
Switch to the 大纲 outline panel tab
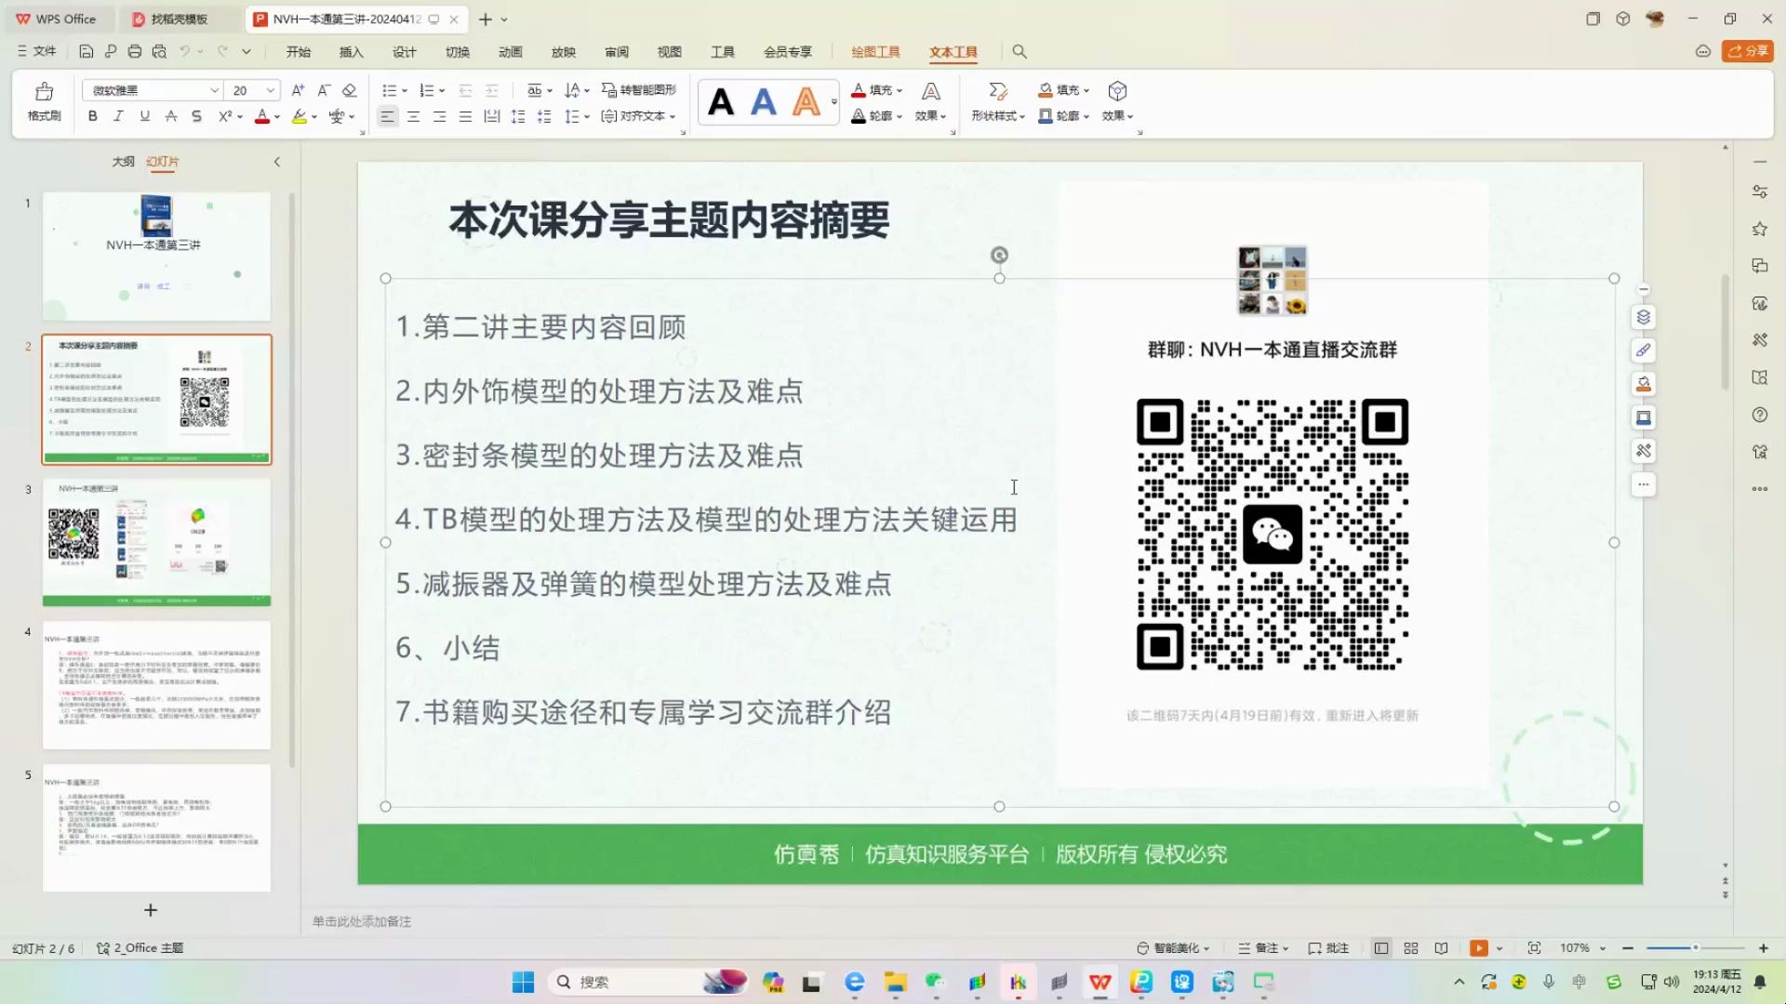click(123, 162)
